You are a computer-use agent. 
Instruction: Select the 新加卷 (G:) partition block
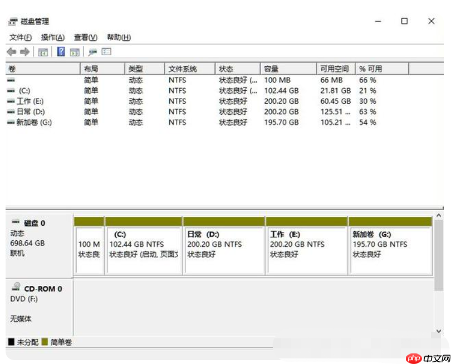(390, 248)
